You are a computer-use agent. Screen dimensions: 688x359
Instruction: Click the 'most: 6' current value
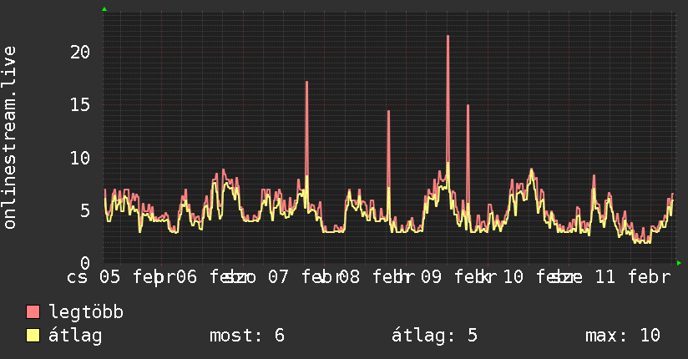[247, 336]
